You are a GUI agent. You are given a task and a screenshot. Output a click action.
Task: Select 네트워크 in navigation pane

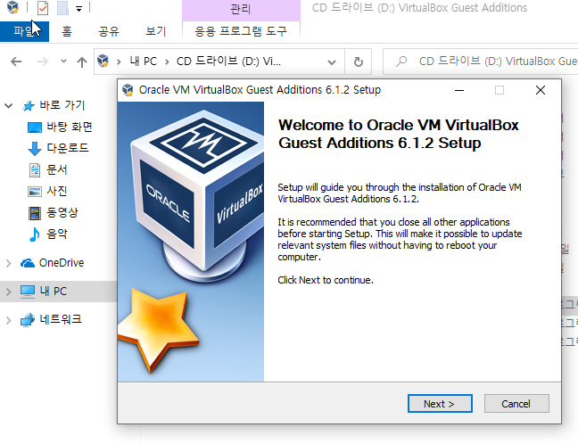61,319
